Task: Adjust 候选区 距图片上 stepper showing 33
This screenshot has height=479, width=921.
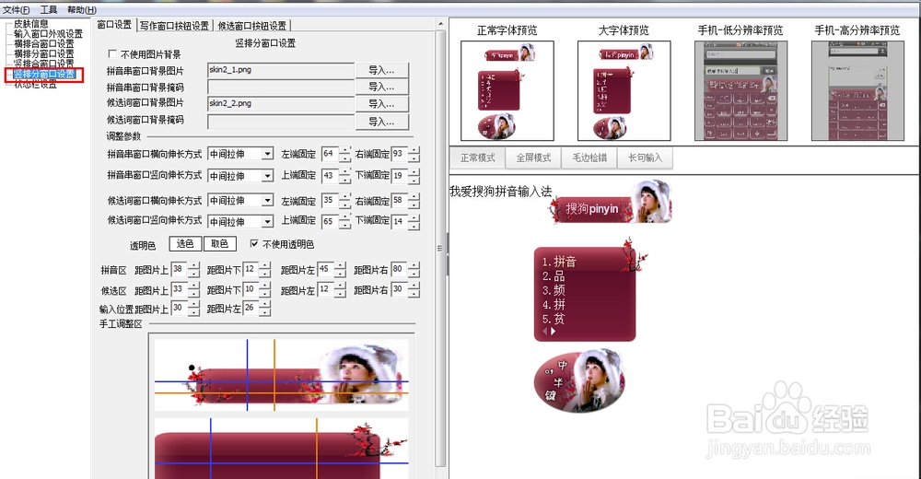Action: click(193, 290)
